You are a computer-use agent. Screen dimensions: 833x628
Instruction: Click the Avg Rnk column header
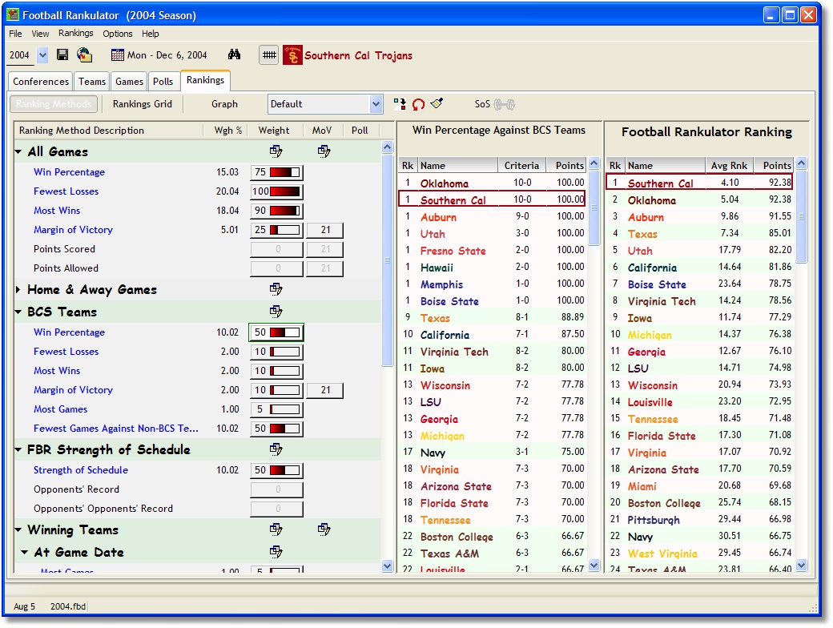click(729, 165)
